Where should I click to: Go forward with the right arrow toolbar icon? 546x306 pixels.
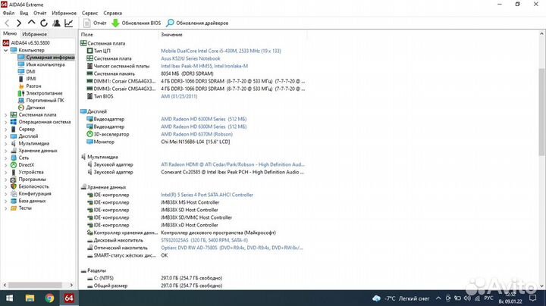click(19, 23)
